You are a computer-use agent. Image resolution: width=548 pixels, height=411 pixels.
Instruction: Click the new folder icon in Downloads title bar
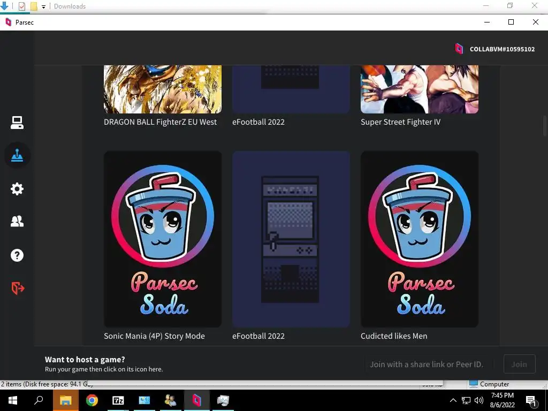pyautogui.click(x=34, y=6)
